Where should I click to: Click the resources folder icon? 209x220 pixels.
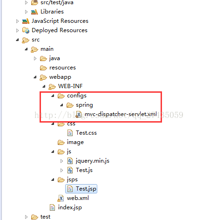click(43, 68)
